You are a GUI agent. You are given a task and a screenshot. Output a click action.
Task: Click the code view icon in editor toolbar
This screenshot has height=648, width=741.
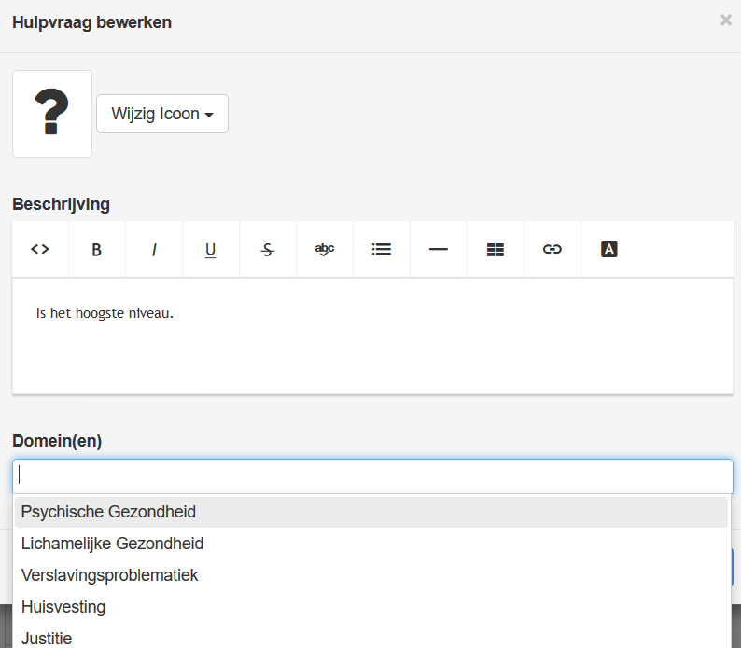pos(40,249)
